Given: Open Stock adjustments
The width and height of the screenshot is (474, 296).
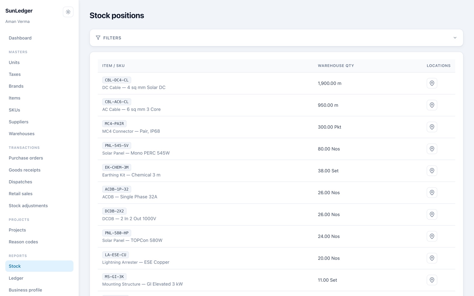Looking at the screenshot, I should [39, 205].
